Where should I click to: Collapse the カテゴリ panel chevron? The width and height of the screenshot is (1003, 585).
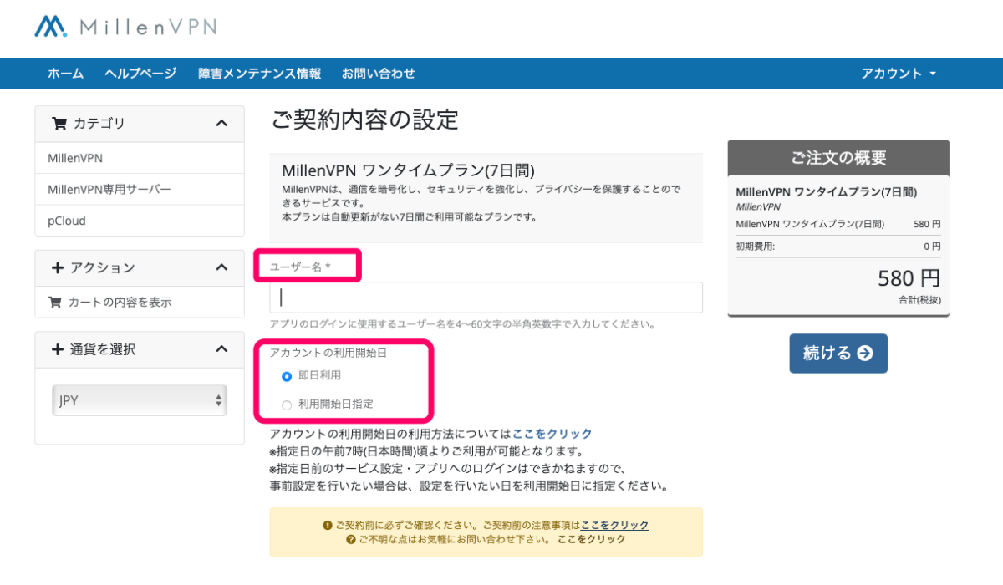pyautogui.click(x=221, y=123)
